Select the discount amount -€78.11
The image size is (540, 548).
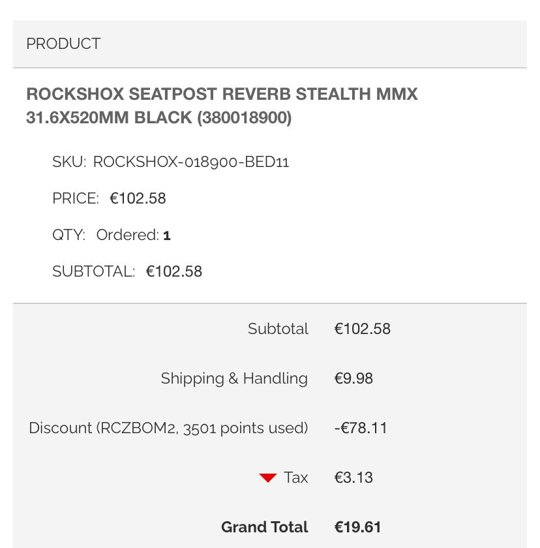pyautogui.click(x=361, y=428)
